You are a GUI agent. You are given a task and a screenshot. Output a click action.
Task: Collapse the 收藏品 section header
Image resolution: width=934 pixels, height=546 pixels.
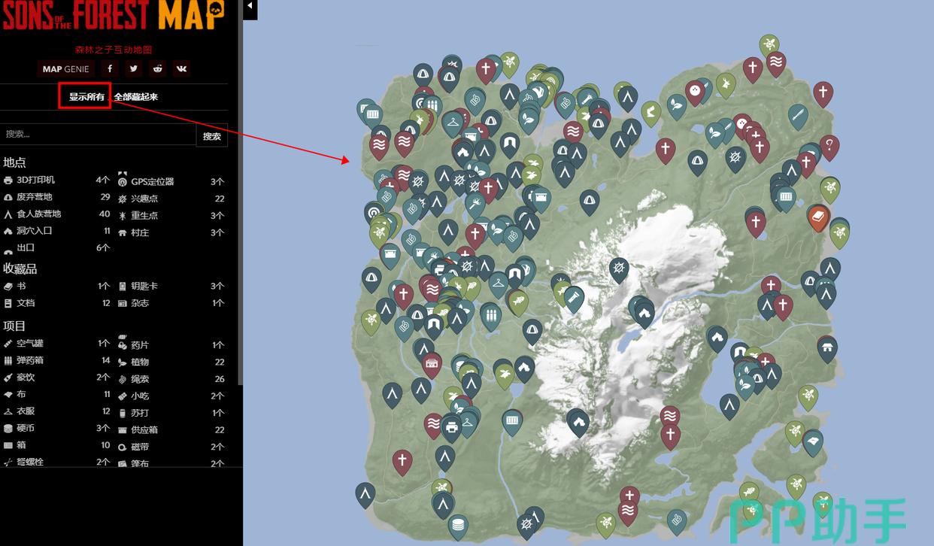(20, 268)
